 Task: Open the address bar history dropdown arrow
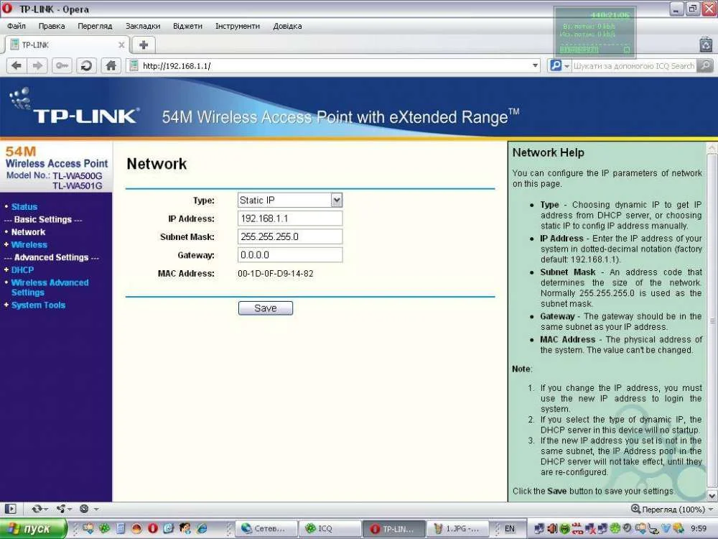click(535, 65)
